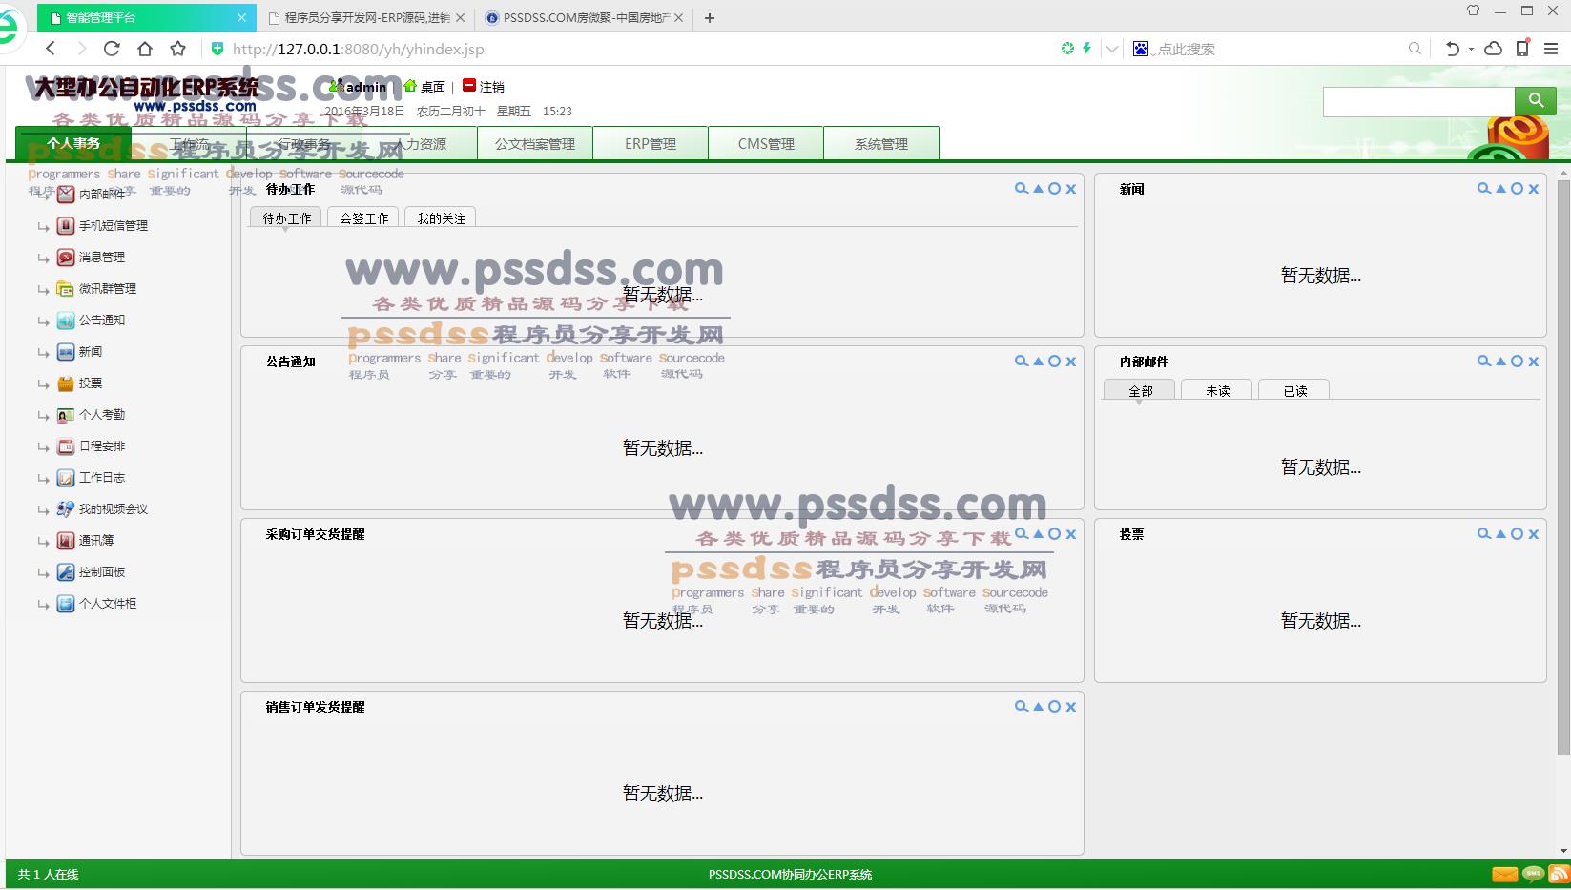
Task: Close the right 新闻 panel
Action: point(1534,189)
